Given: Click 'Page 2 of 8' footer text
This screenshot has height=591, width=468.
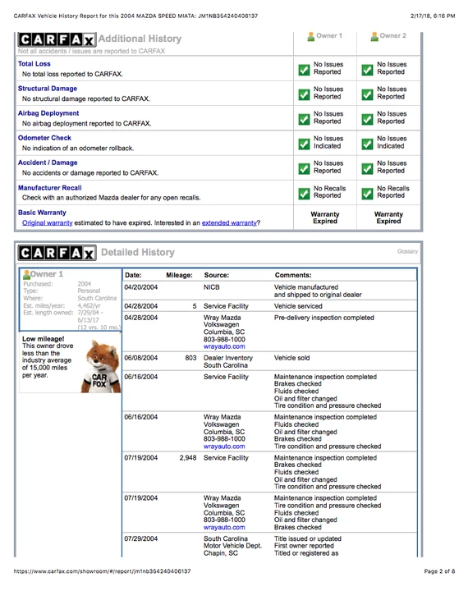Looking at the screenshot, I should [439, 571].
